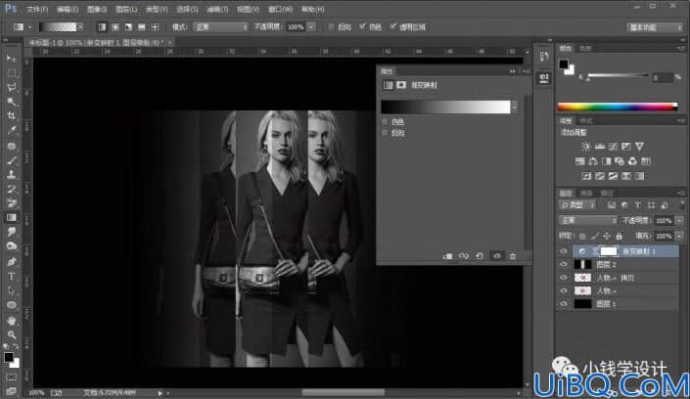Choose angle gradient style in options bar
690x399 pixels.
pos(128,27)
